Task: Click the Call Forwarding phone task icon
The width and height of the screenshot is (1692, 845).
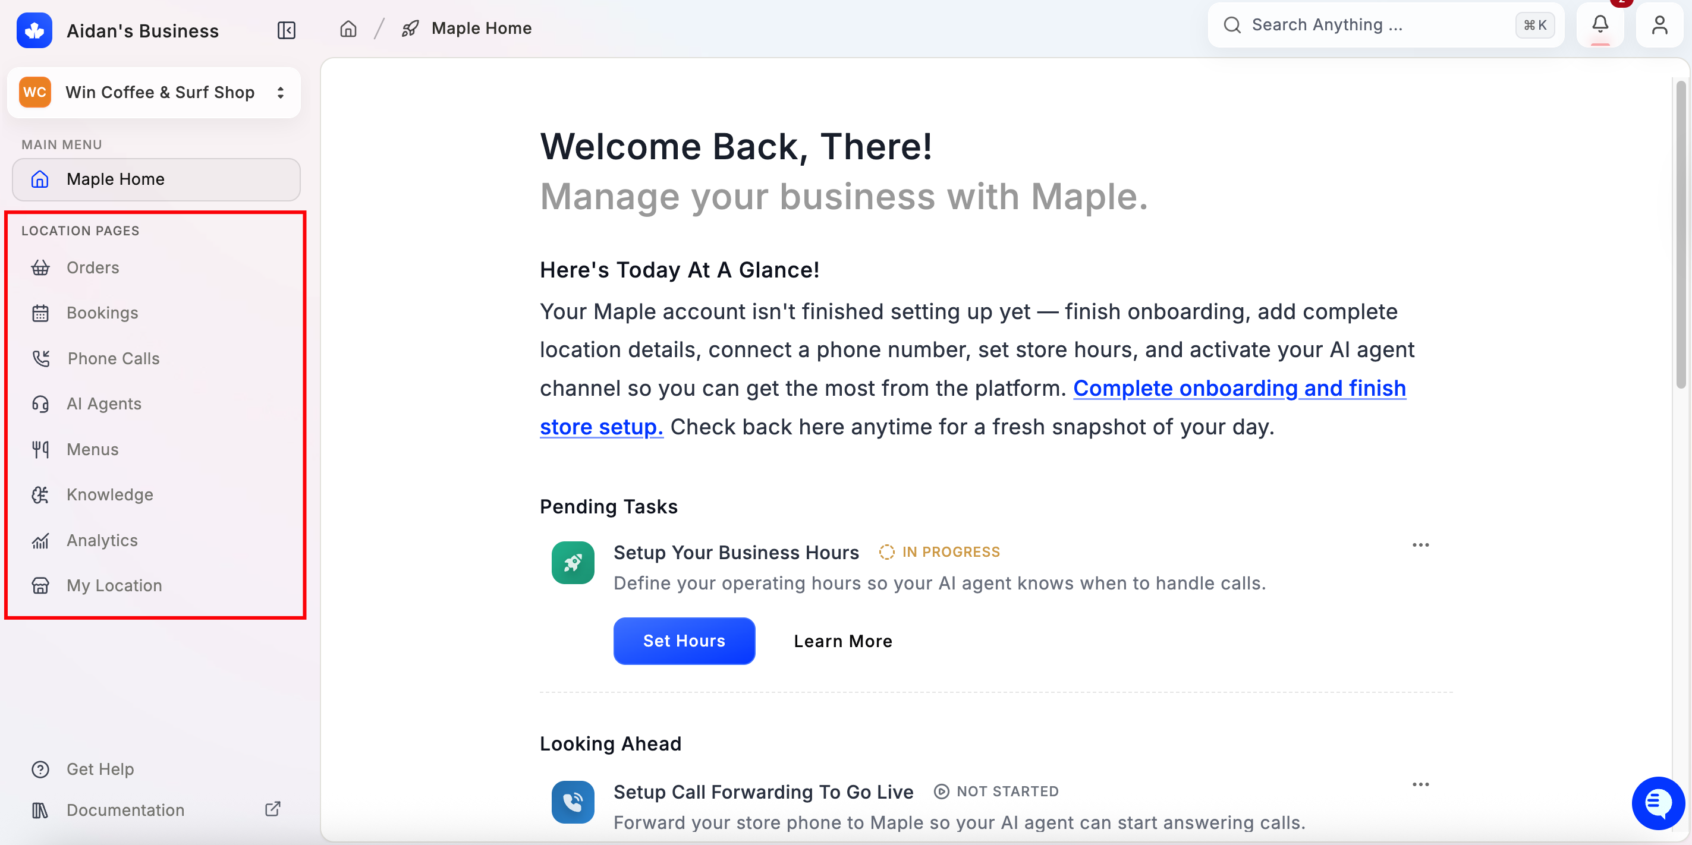Action: (x=573, y=802)
